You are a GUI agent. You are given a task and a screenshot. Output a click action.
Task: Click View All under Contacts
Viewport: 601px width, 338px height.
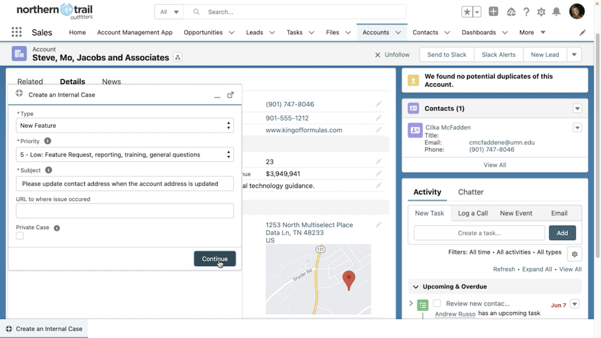click(x=495, y=165)
